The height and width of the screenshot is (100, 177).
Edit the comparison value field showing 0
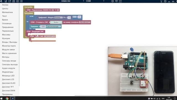click(x=79, y=17)
